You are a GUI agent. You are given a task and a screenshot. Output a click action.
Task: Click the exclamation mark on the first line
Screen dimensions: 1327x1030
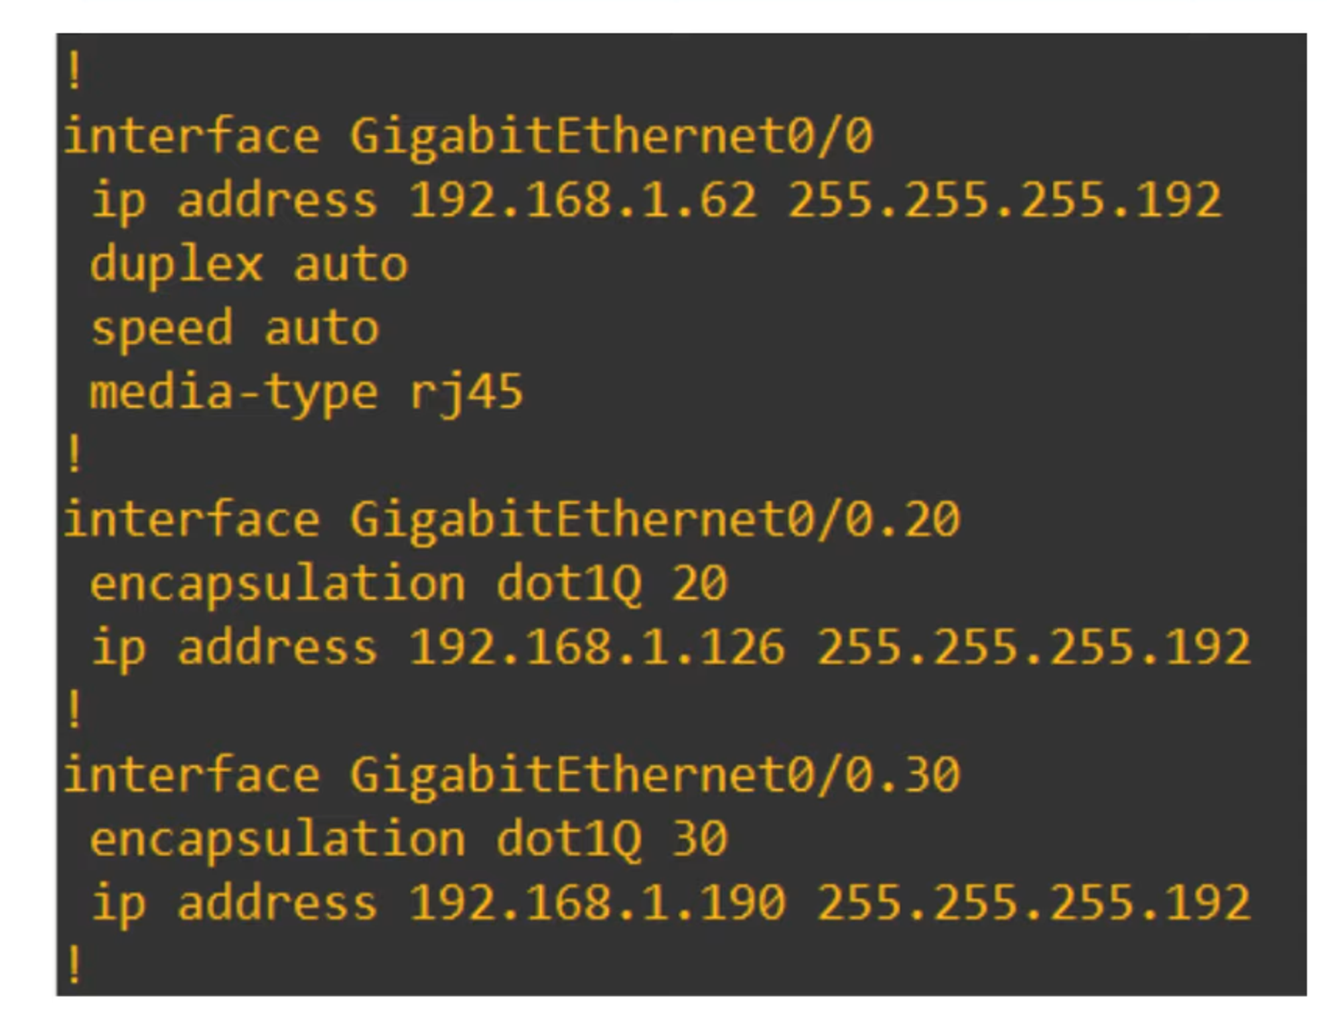click(x=75, y=72)
